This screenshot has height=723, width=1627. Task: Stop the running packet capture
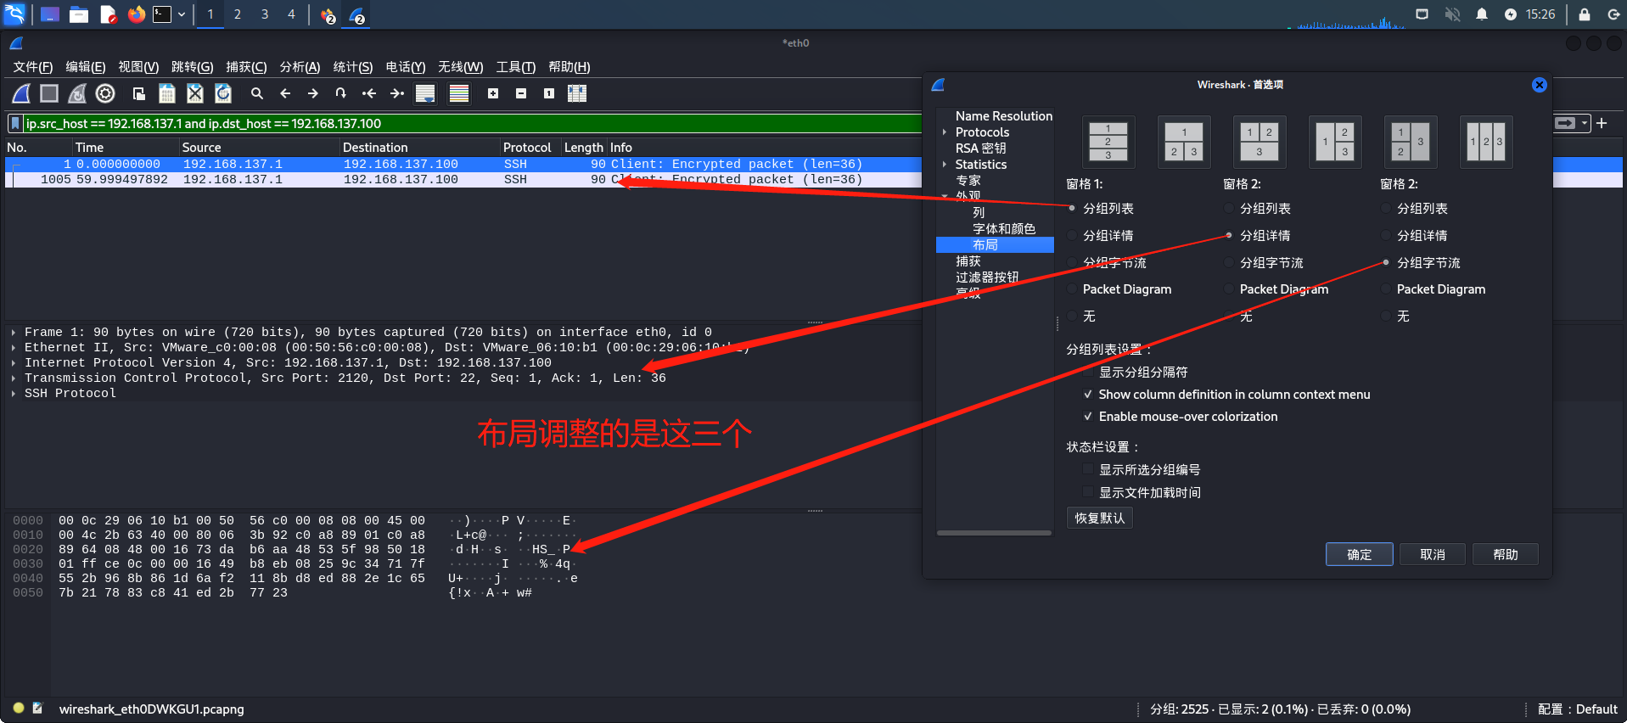(49, 93)
